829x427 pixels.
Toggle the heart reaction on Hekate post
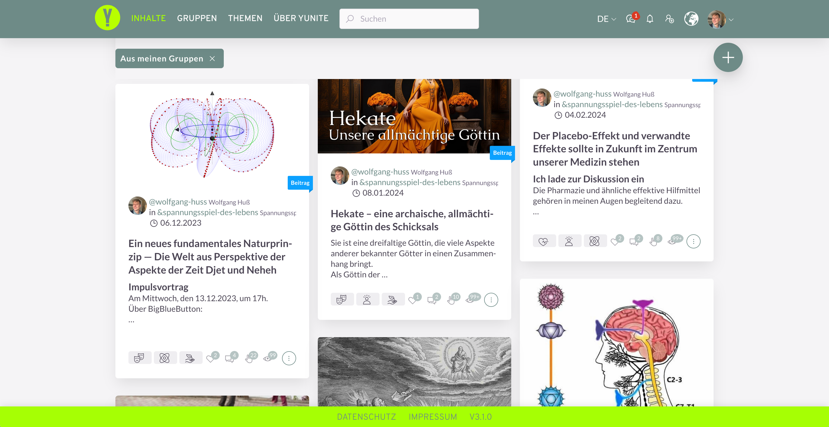click(413, 300)
